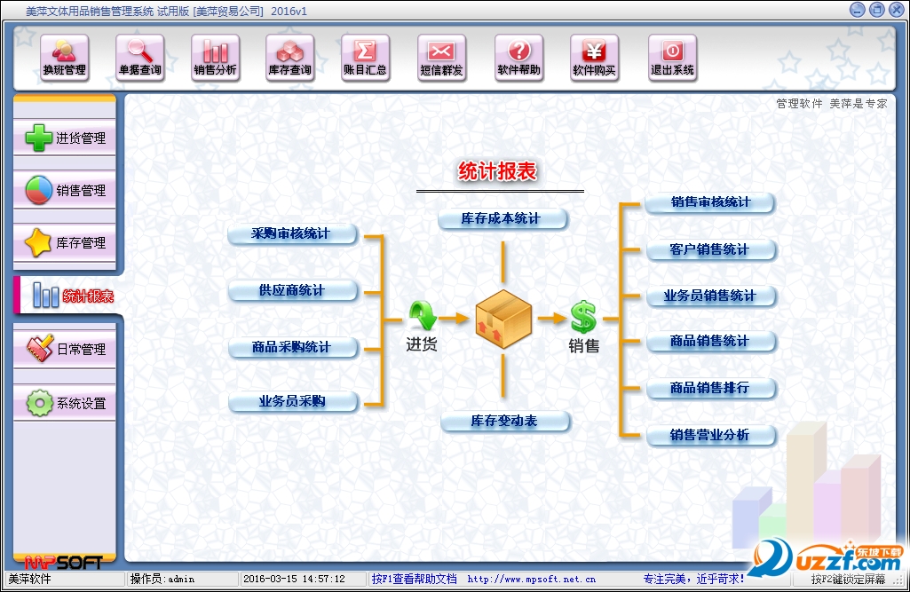Screen dimensions: 910x592
Task: Open the 库存成本统计 report
Action: [x=502, y=219]
